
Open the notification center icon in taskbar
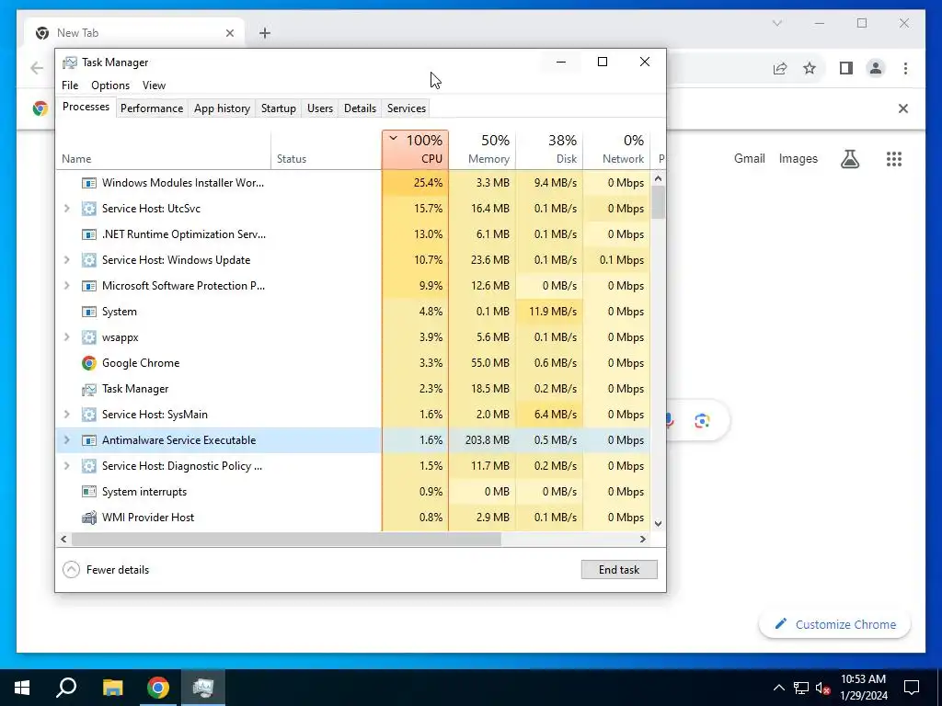(x=912, y=688)
